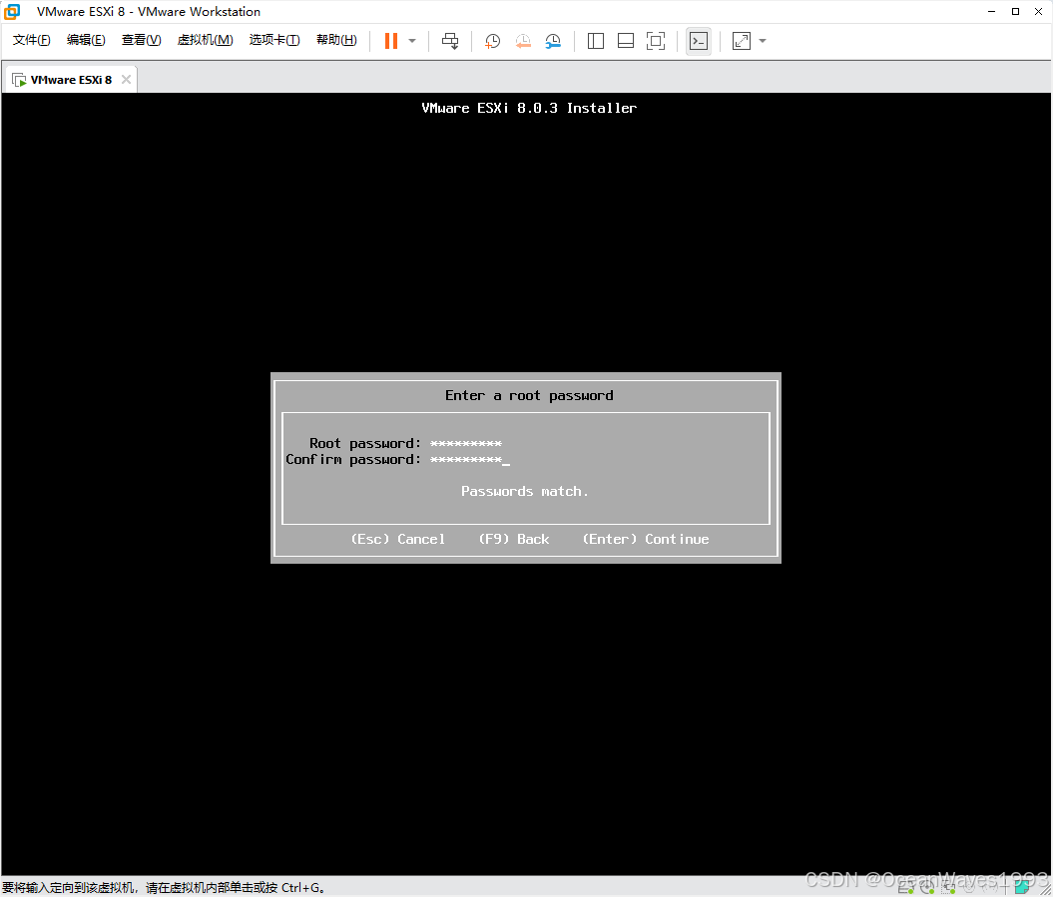Click (Enter) Continue in the installer dialog
Viewport: 1053px width, 897px height.
pos(646,539)
